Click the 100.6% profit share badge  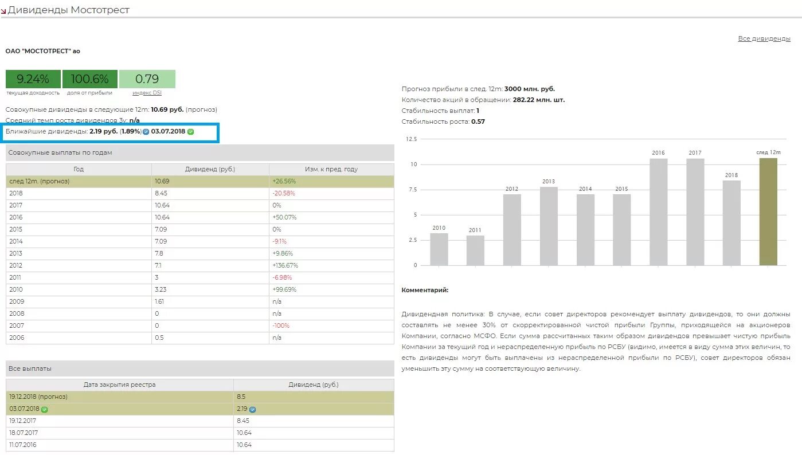tap(89, 79)
